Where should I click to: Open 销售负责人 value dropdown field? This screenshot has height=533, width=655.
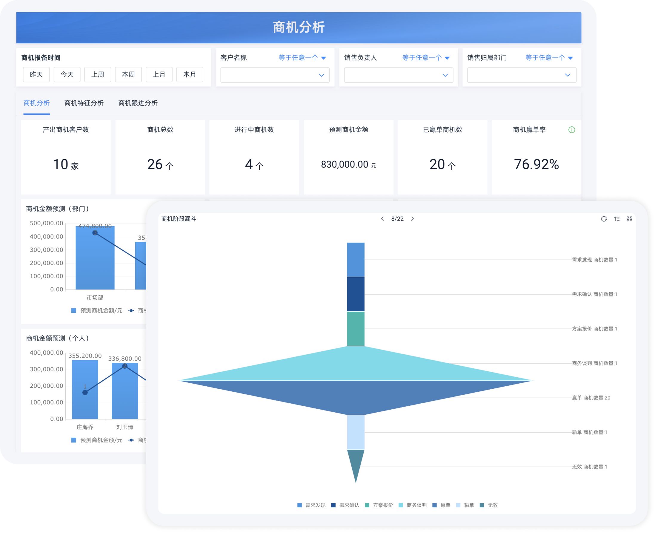398,75
